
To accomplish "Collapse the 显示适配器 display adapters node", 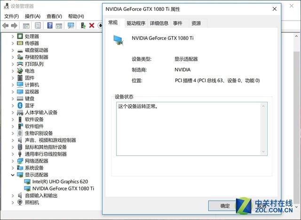I will tap(13, 174).
